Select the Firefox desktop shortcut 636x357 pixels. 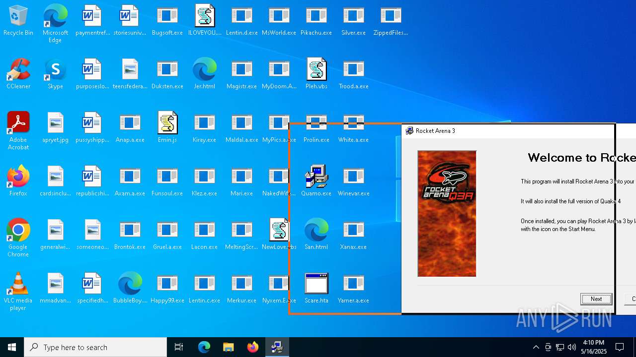coord(18,181)
